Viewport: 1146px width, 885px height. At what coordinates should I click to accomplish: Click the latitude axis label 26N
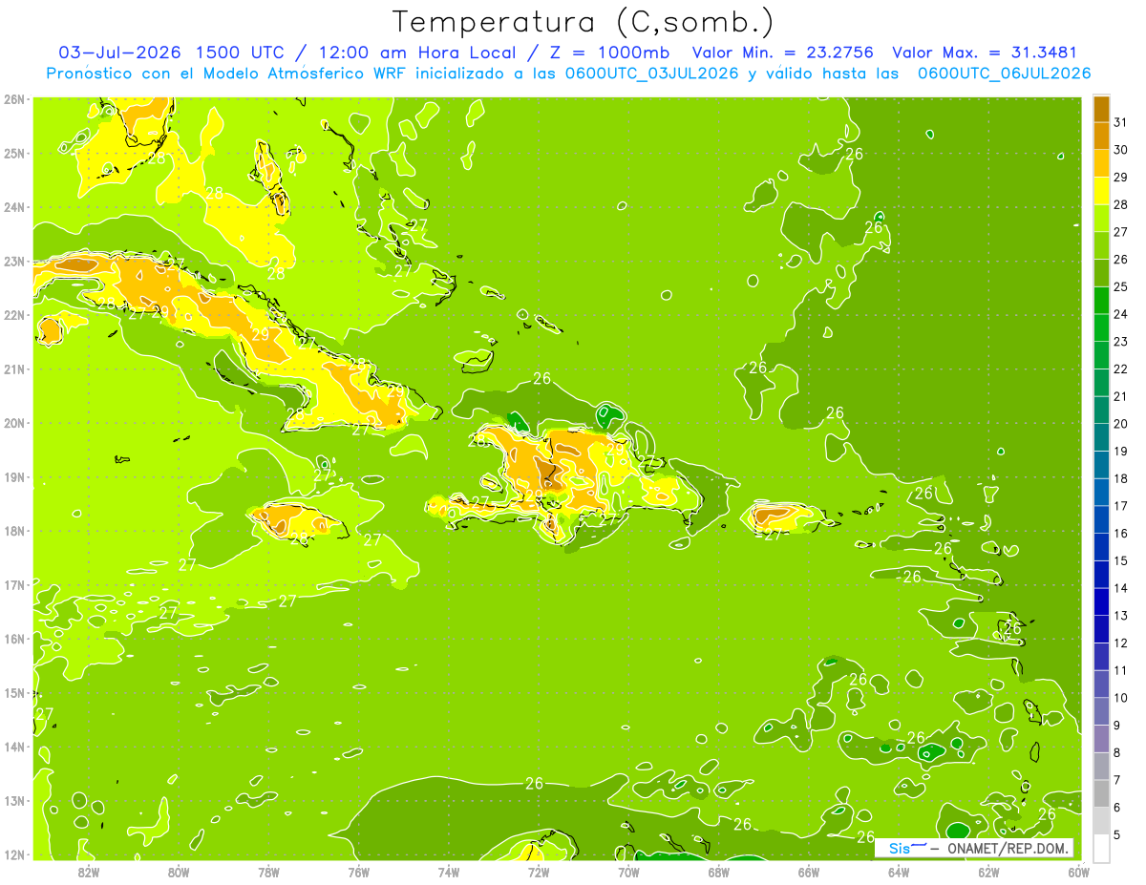pos(14,99)
